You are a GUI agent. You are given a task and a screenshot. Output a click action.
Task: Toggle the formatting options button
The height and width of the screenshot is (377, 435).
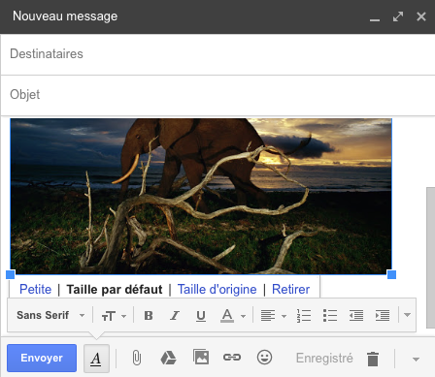point(96,359)
